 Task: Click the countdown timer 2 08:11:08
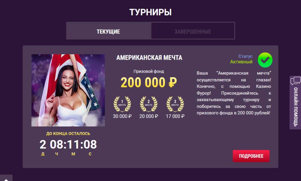coord(68,144)
